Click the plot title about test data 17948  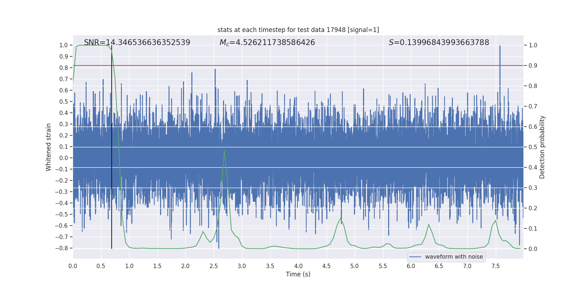click(298, 30)
